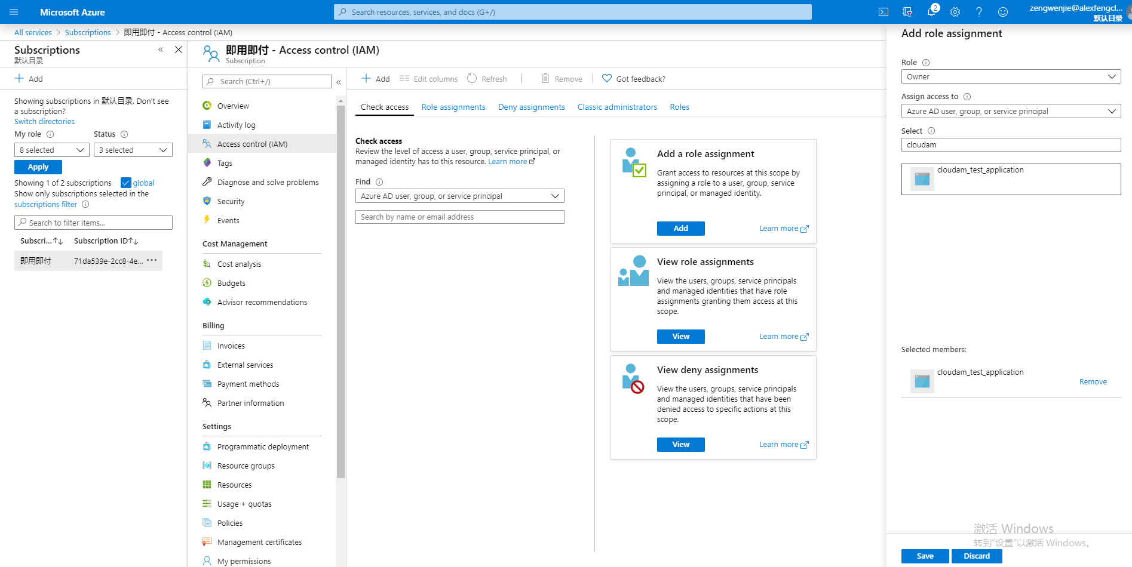The height and width of the screenshot is (567, 1132).
Task: Open the feedback smiley icon
Action: (x=1003, y=12)
